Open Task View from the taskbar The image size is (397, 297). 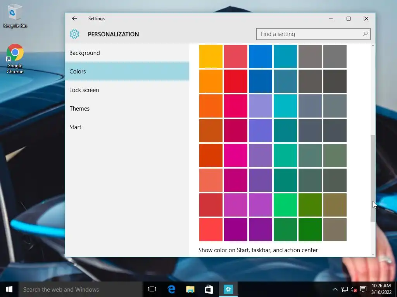point(152,289)
